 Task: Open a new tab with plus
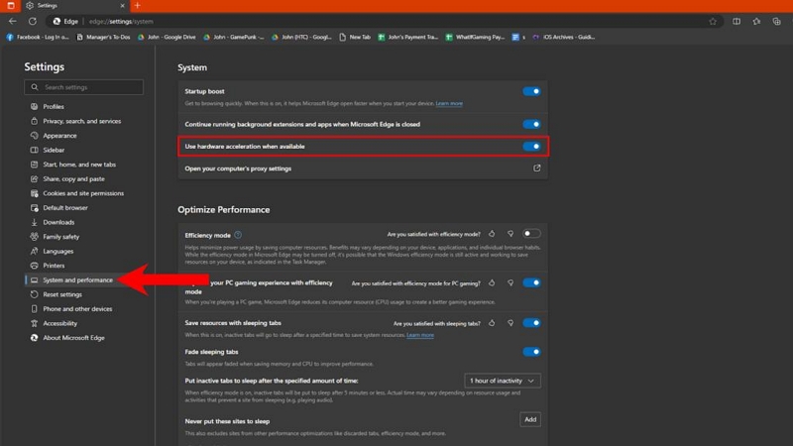[137, 6]
